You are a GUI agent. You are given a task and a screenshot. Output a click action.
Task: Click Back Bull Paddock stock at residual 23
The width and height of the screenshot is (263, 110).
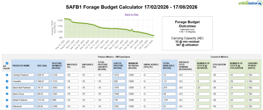pyautogui.click(x=203, y=88)
